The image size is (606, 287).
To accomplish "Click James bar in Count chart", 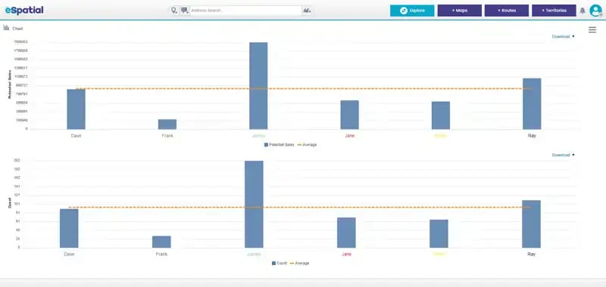I will tap(254, 204).
